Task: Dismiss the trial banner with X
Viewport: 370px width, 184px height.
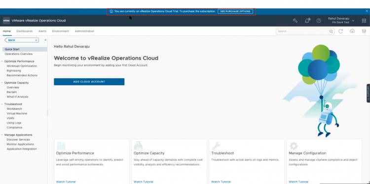Action: [x=367, y=11]
